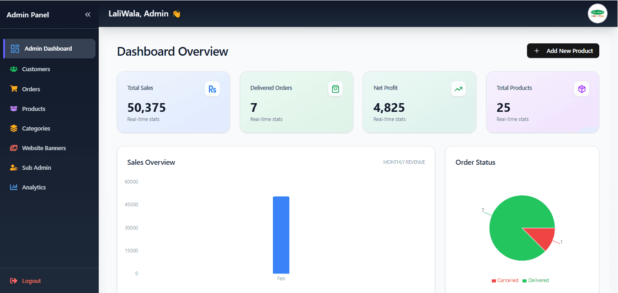
Task: Select the Customers people icon in sidebar
Action: tap(14, 69)
